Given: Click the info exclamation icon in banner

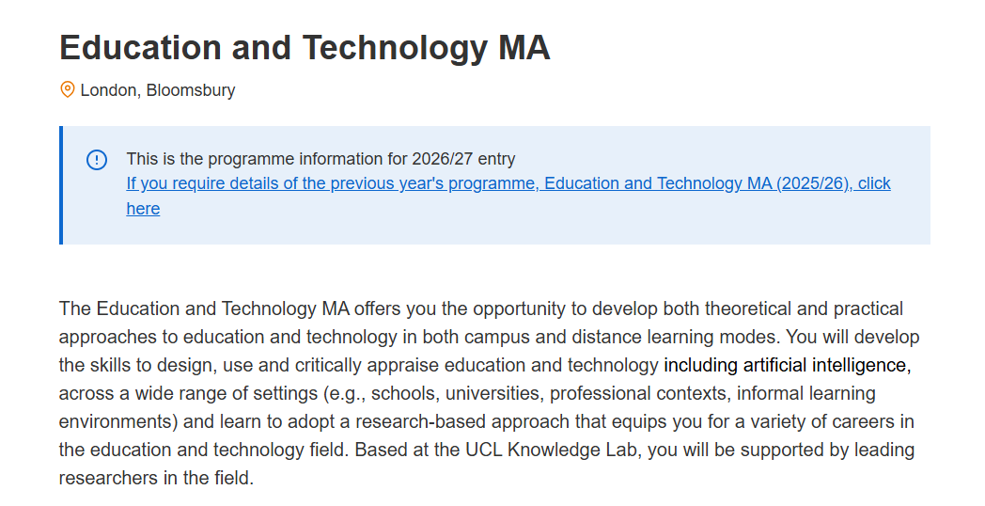Looking at the screenshot, I should click(97, 160).
